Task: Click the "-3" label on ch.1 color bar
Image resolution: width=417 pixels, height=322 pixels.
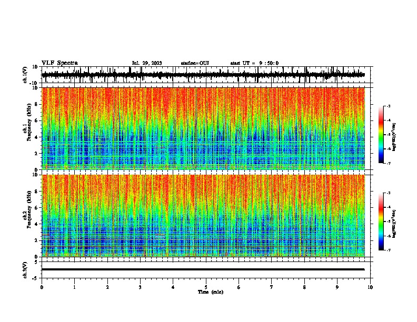Action: 388,106
